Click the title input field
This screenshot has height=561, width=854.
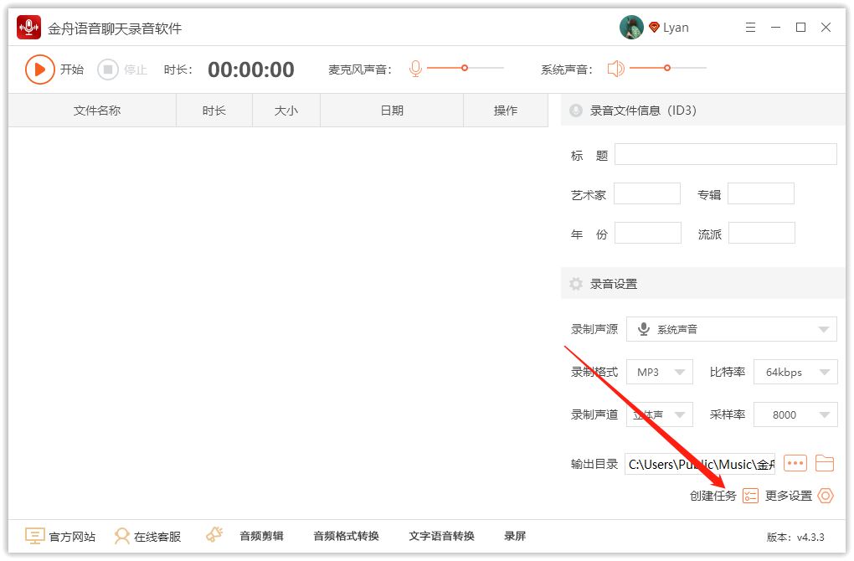[x=725, y=154]
